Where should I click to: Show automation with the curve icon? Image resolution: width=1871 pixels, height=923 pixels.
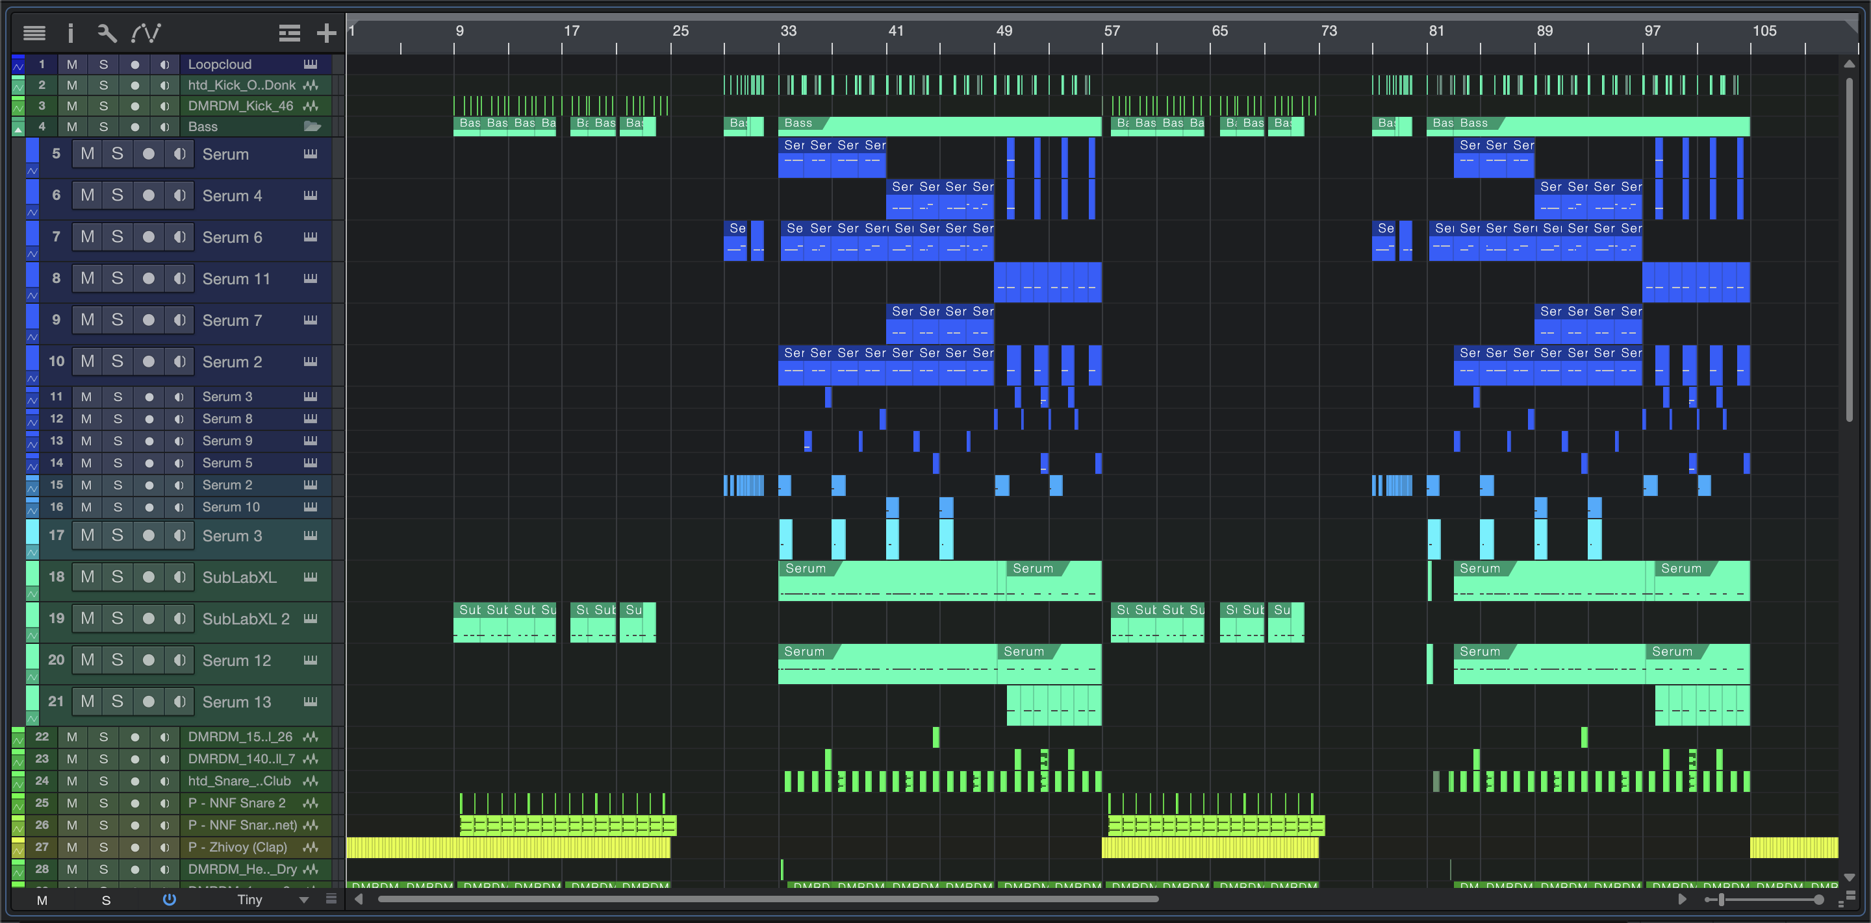[146, 32]
